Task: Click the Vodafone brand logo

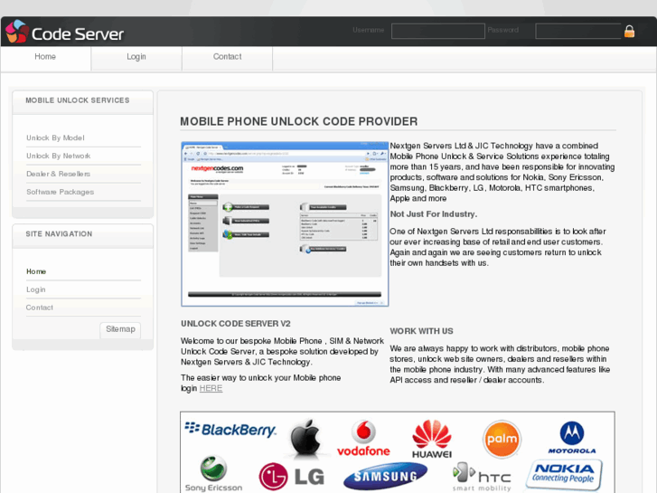Action: tap(363, 438)
